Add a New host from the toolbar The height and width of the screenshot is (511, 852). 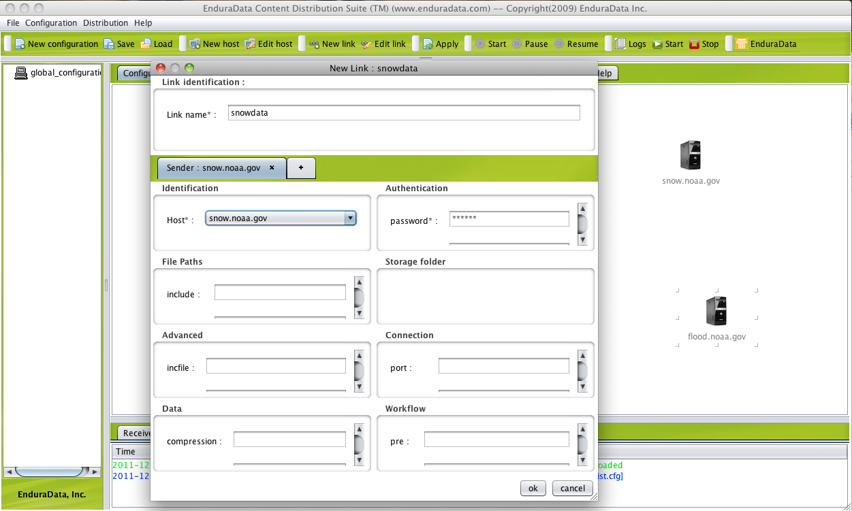215,44
